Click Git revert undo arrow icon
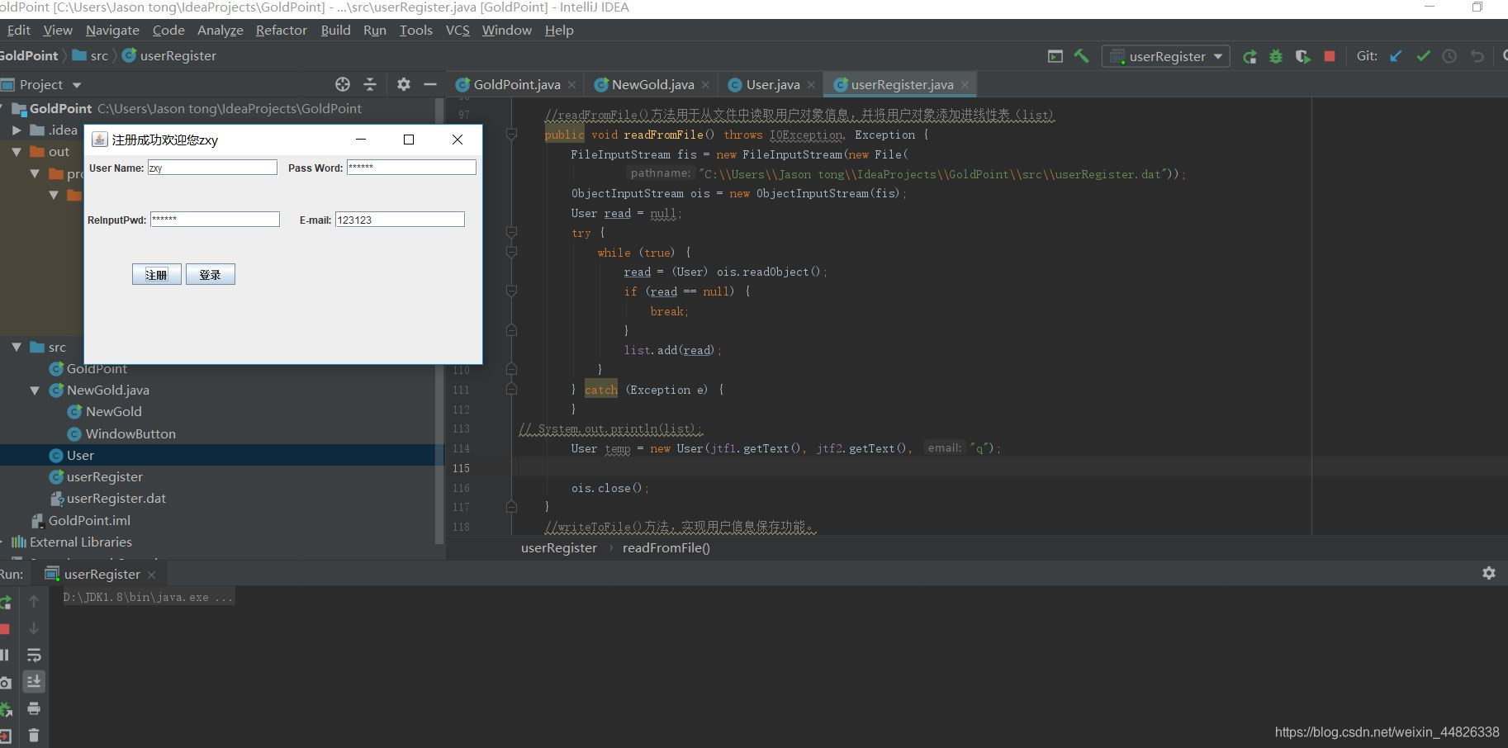1508x748 pixels. click(x=1477, y=56)
